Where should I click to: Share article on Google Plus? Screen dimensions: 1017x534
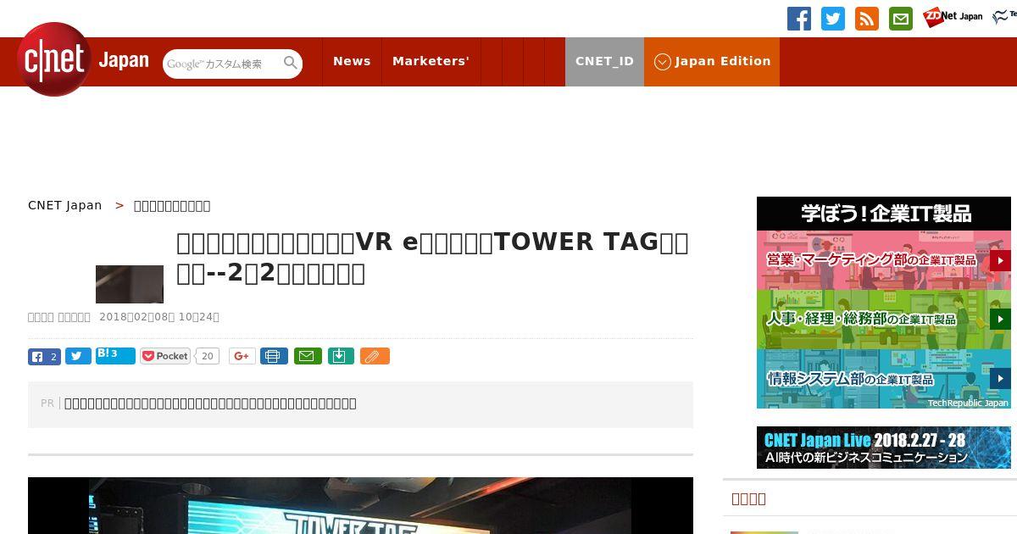coord(242,356)
